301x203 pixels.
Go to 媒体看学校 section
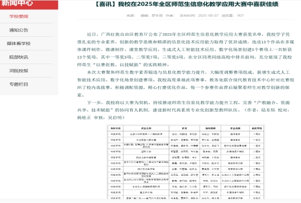(x=19, y=43)
